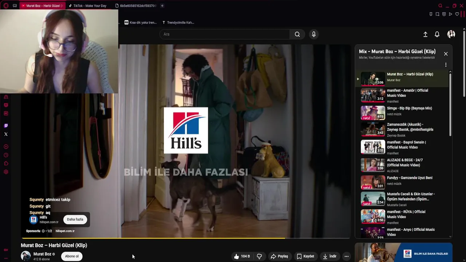Play Simge - Bip Bip (Bayraşa Mix)

[402, 113]
